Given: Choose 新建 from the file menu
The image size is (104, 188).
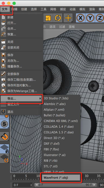Looking at the screenshot, I should tap(22, 17).
